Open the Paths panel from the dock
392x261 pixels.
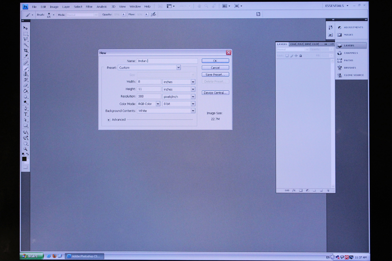click(x=348, y=60)
